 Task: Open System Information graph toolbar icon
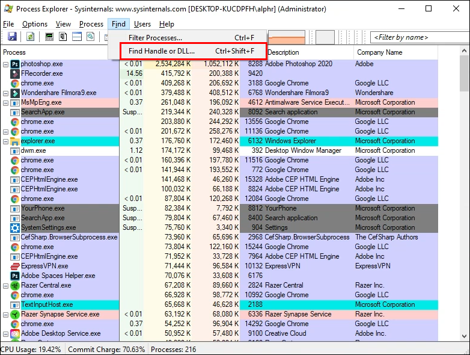coord(49,37)
